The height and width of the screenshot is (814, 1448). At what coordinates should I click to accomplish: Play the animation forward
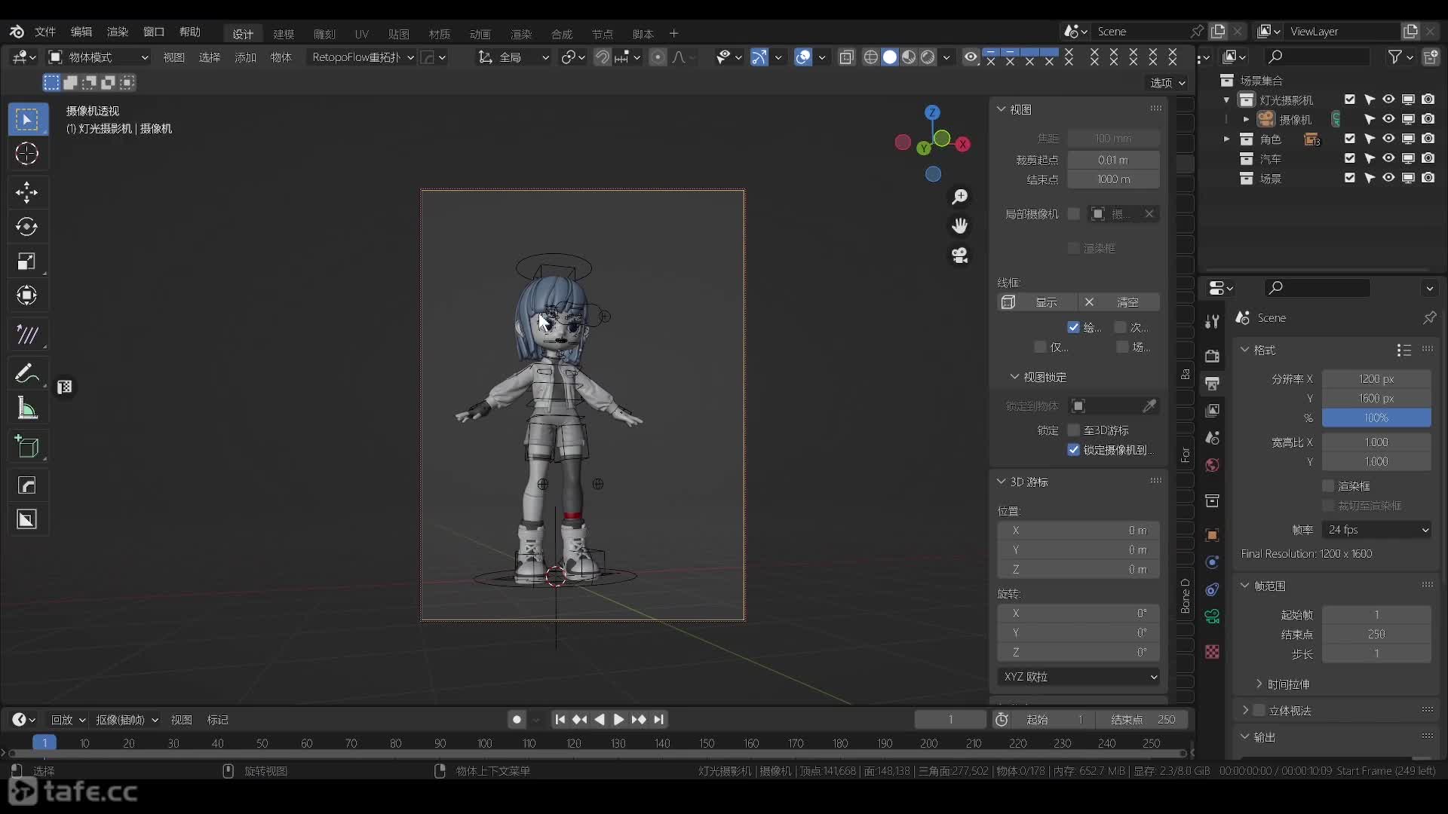coord(618,720)
